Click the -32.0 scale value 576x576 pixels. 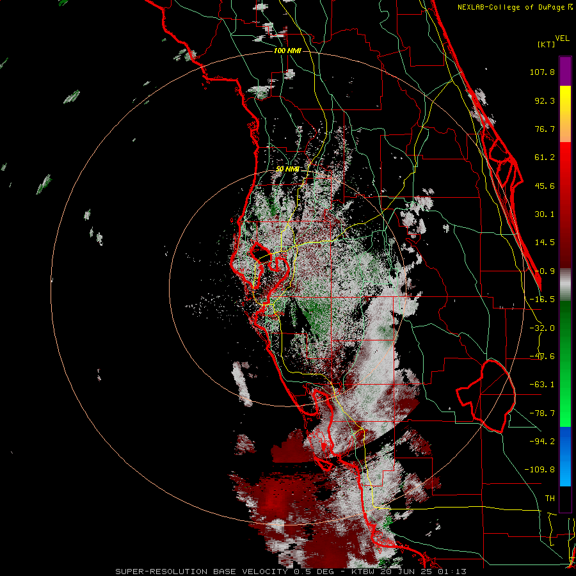click(x=542, y=328)
